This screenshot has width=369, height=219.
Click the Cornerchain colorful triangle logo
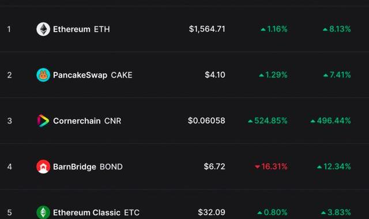tap(43, 121)
